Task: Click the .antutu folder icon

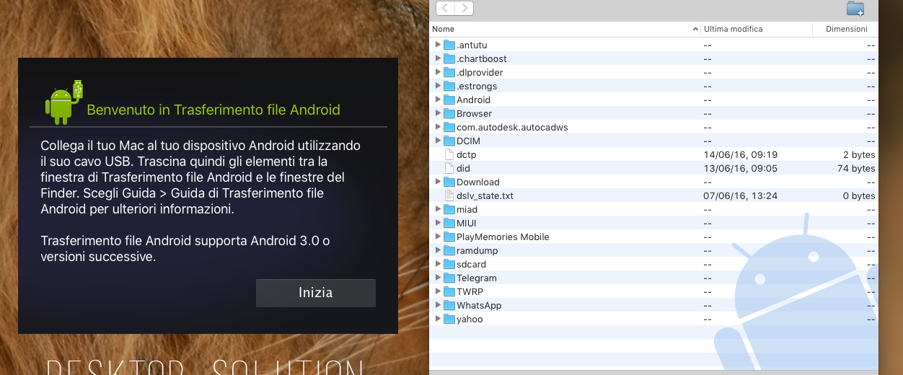Action: click(x=449, y=45)
